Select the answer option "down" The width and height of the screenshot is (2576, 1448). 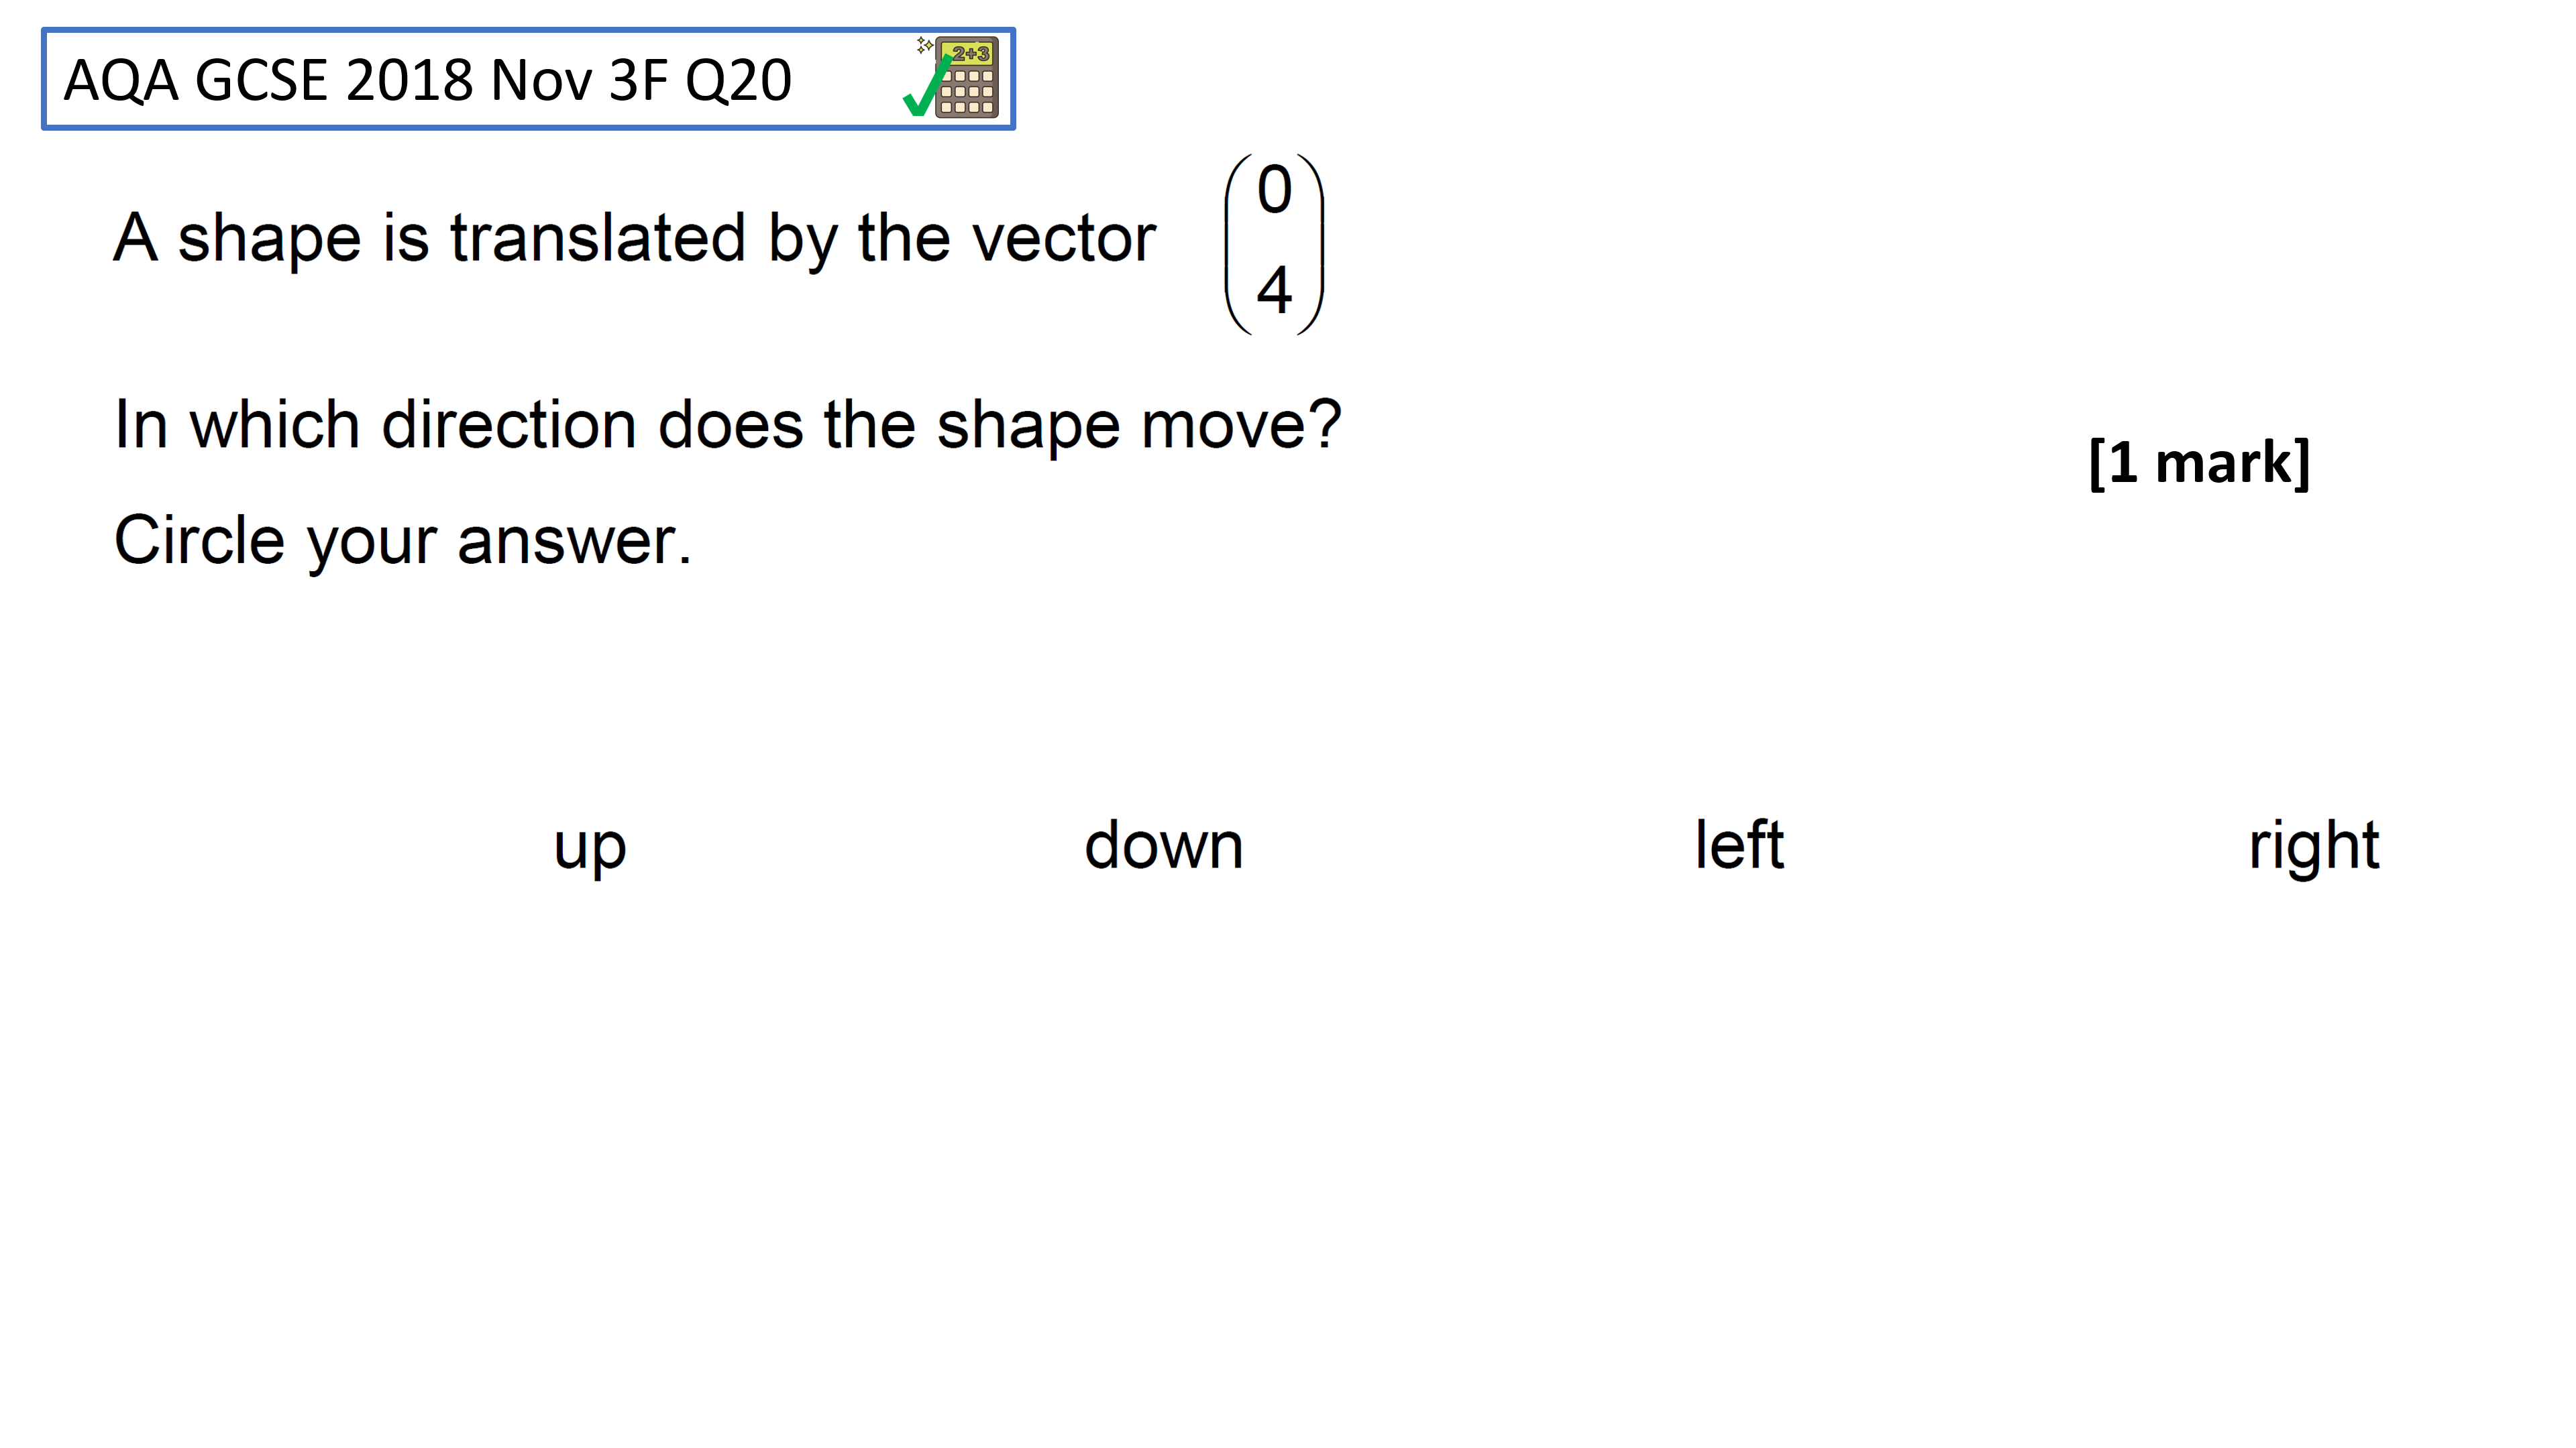click(x=1163, y=845)
